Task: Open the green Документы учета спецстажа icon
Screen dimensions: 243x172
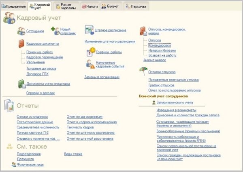Action: click(22, 84)
